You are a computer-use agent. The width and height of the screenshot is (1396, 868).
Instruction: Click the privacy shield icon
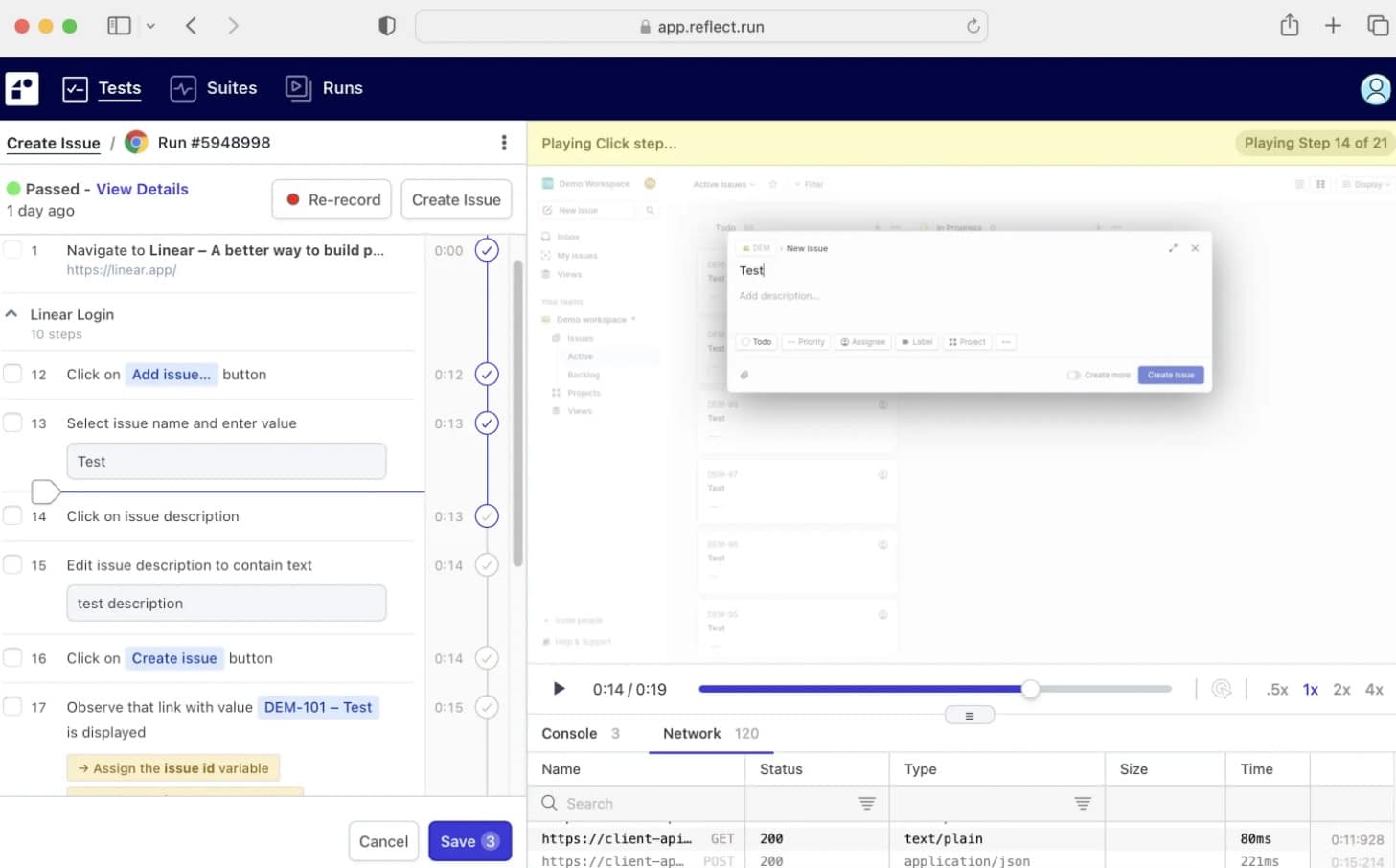pos(387,26)
